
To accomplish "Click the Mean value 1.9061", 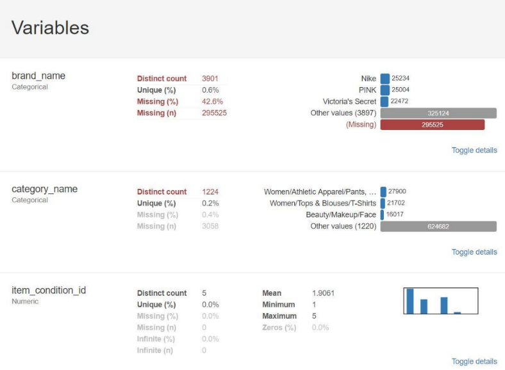I will 323,293.
